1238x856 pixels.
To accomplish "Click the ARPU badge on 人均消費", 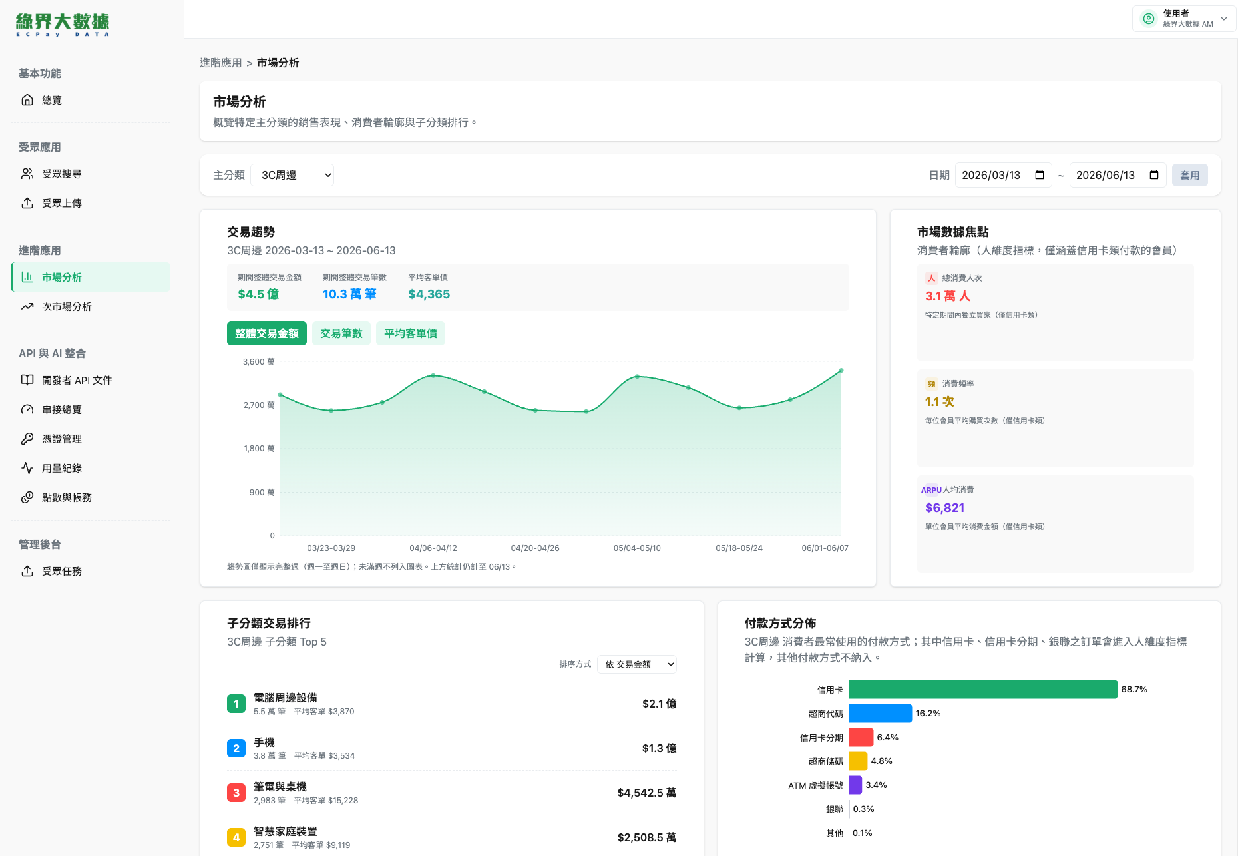I will 931,490.
